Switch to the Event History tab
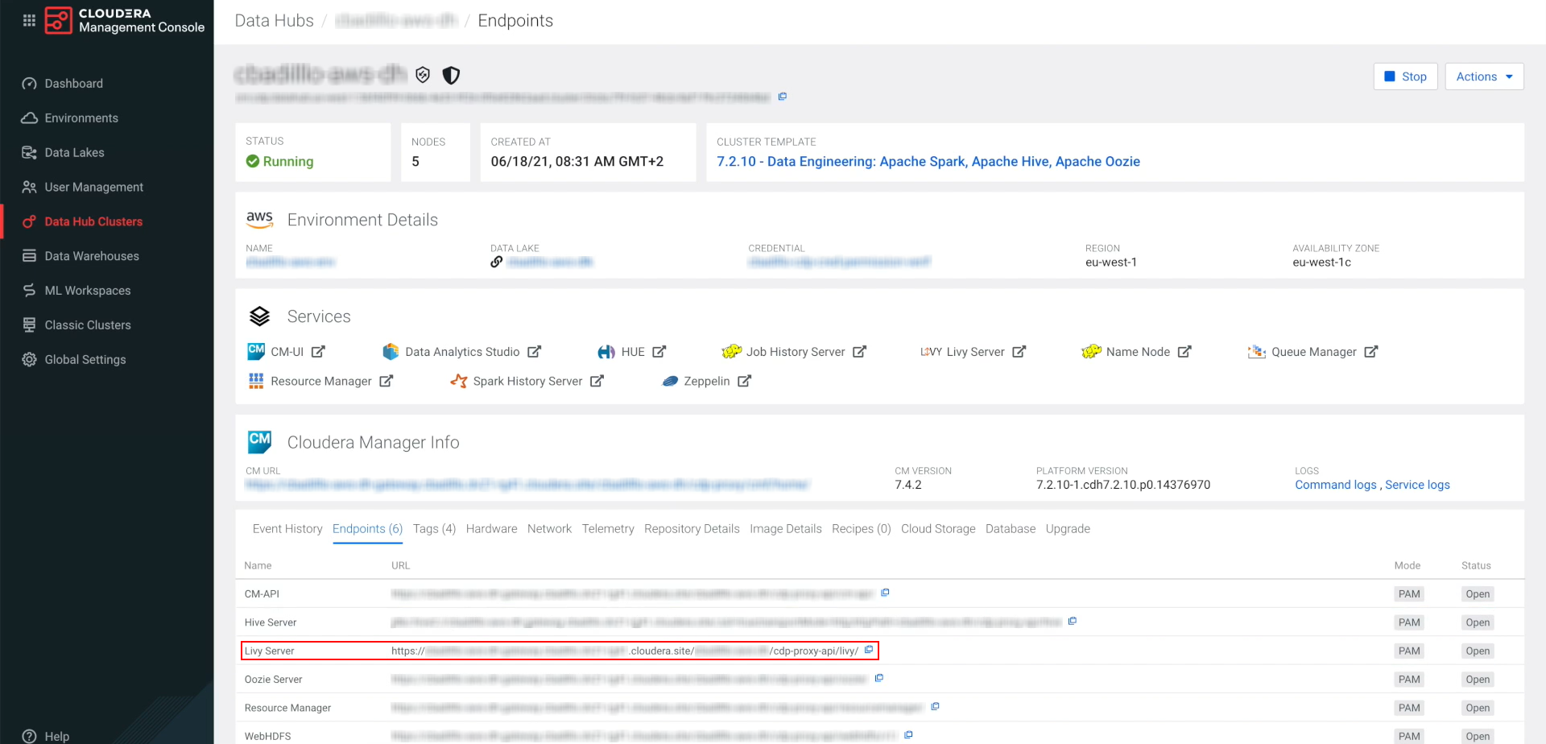Image resolution: width=1546 pixels, height=744 pixels. [x=287, y=529]
